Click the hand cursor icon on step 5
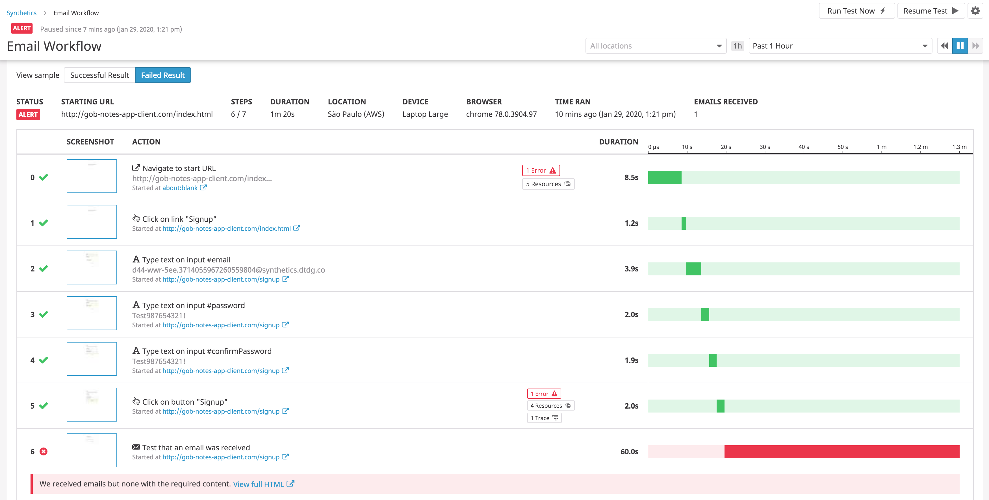 136,401
